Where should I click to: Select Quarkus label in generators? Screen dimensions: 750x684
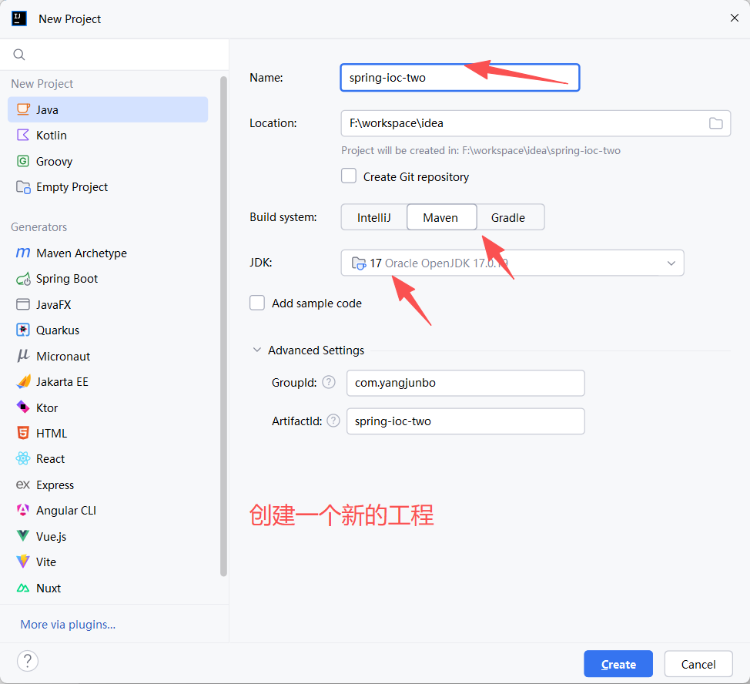(x=58, y=330)
